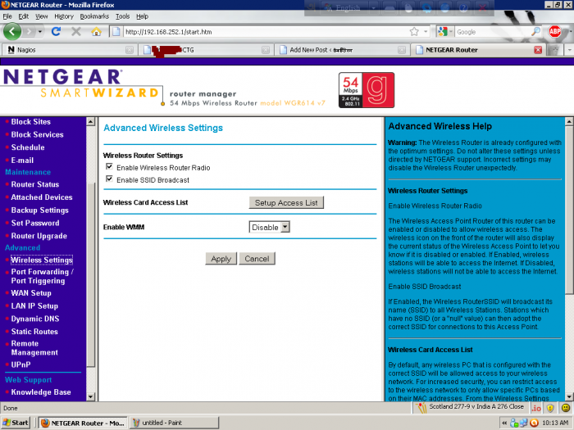Switch to the Nagios tab

coord(69,50)
